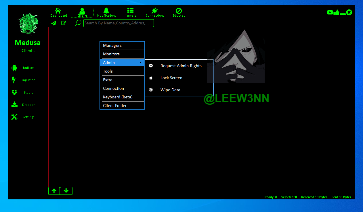Click the magnifier search icon
The height and width of the screenshot is (212, 363).
tap(78, 23)
